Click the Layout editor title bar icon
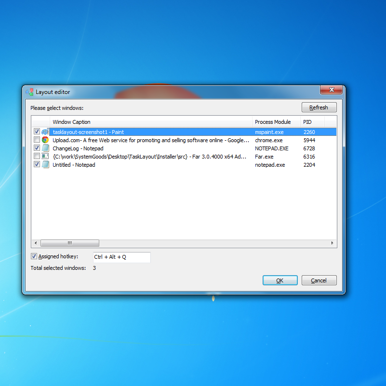This screenshot has width=386, height=386. click(x=29, y=92)
